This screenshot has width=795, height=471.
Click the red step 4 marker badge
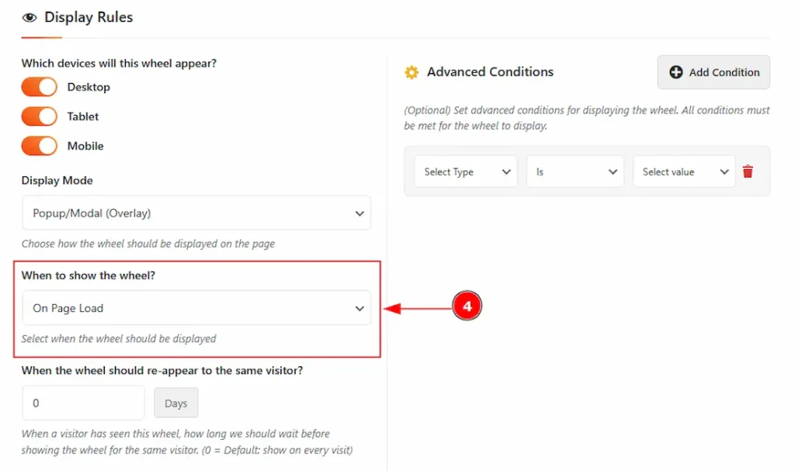(x=467, y=307)
